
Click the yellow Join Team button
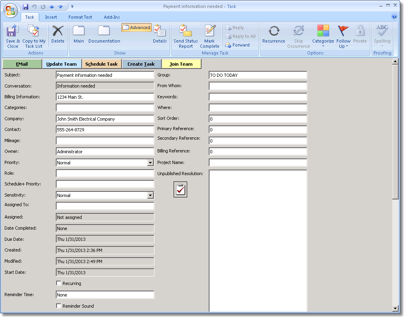181,64
